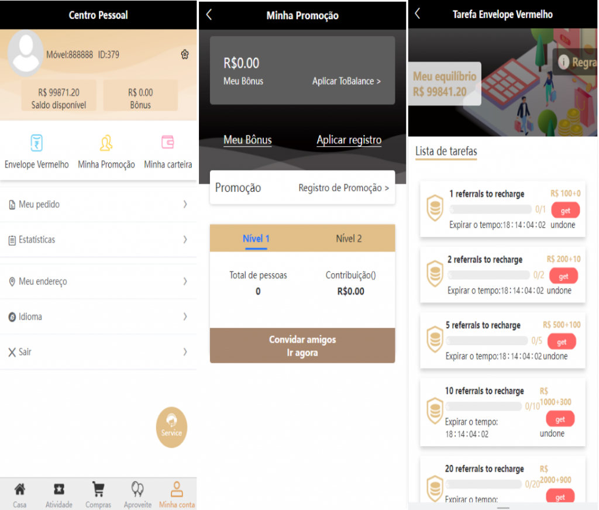
Task: Switch to the Nível 2 tab
Action: [349, 239]
